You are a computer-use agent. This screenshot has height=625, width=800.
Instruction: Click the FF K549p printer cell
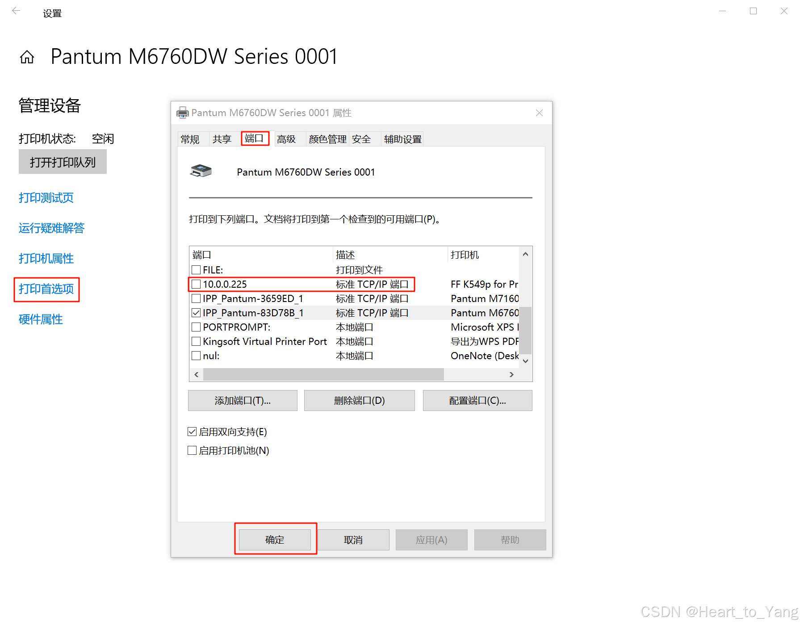click(484, 284)
